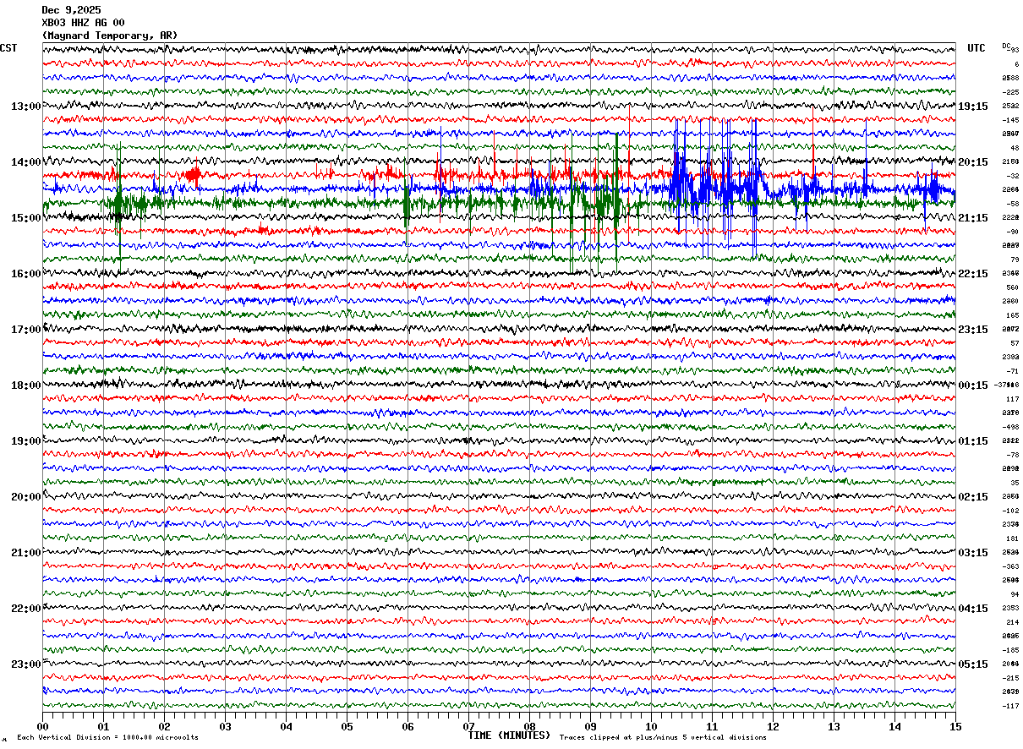Click the TIME (MINUTES) axis title
Viewport: 1023px width, 749px height.
(x=509, y=735)
